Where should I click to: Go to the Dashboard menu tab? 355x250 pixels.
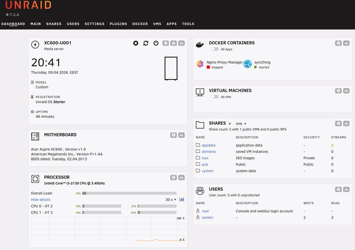click(13, 24)
